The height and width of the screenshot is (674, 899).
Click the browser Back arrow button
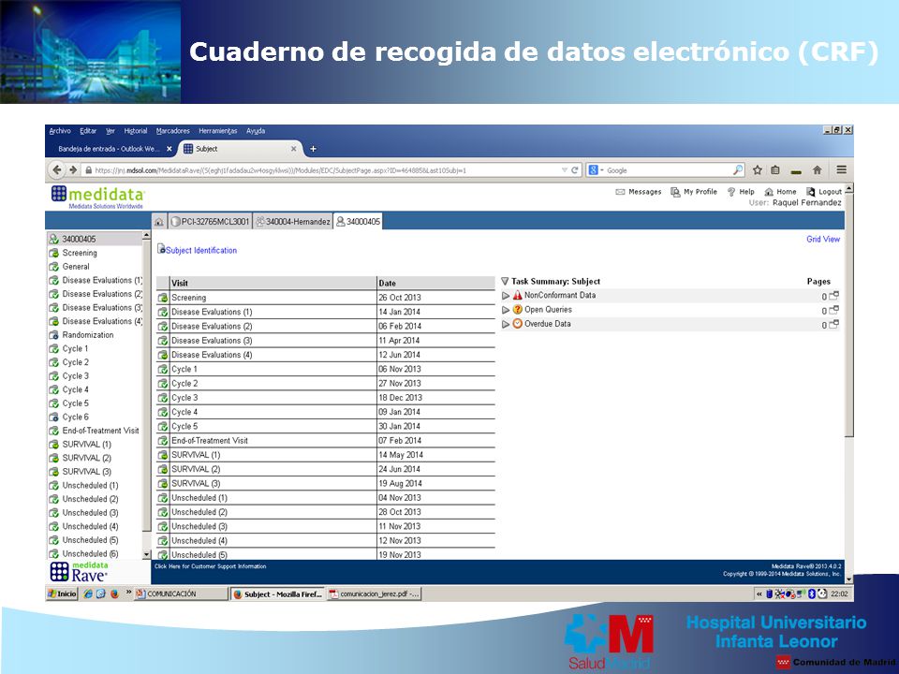[x=56, y=170]
